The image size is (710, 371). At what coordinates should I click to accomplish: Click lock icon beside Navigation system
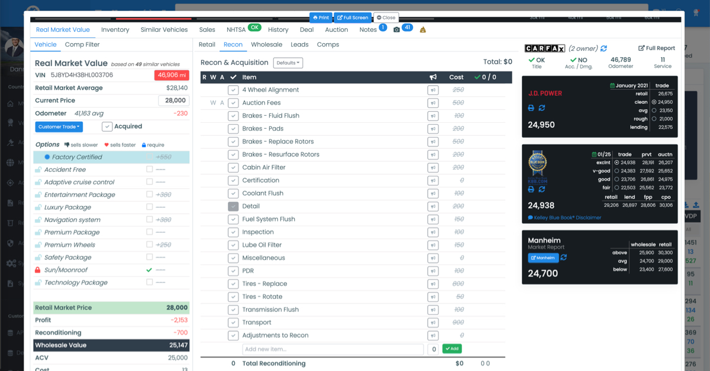point(38,220)
